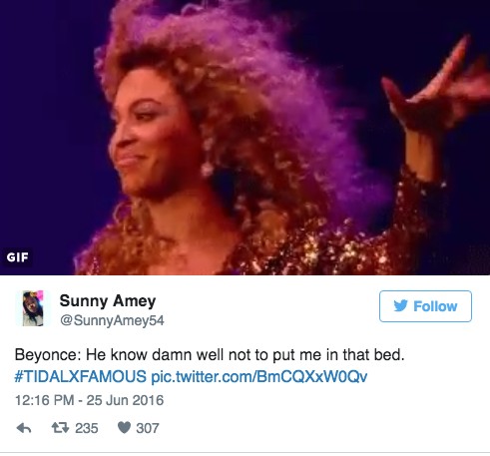Click the 235 retweet count
Viewport: 490px width, 456px height.
coord(87,428)
